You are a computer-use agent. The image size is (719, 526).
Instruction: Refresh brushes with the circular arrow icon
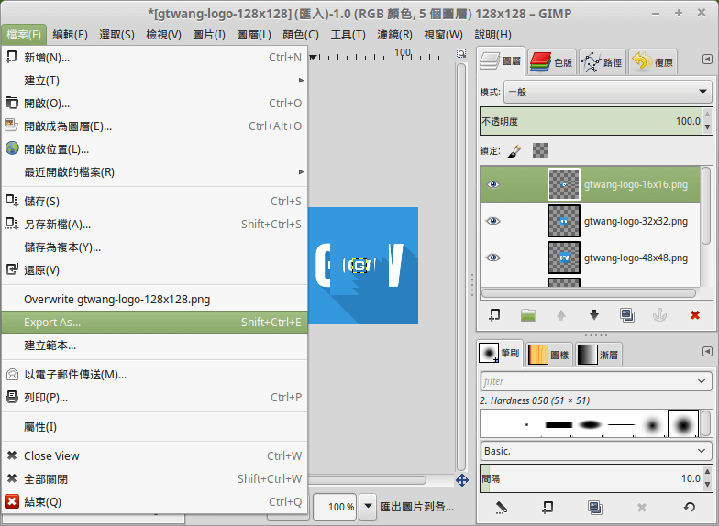[x=689, y=507]
